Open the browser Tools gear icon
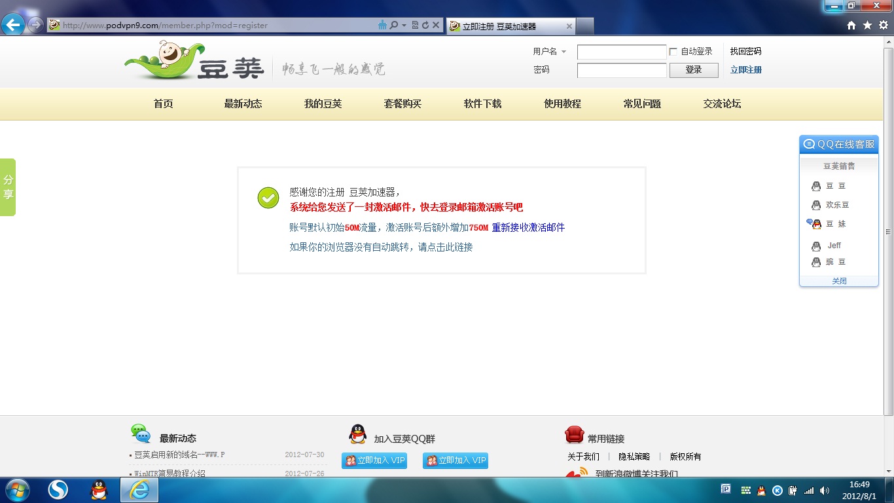The image size is (894, 503). (884, 25)
